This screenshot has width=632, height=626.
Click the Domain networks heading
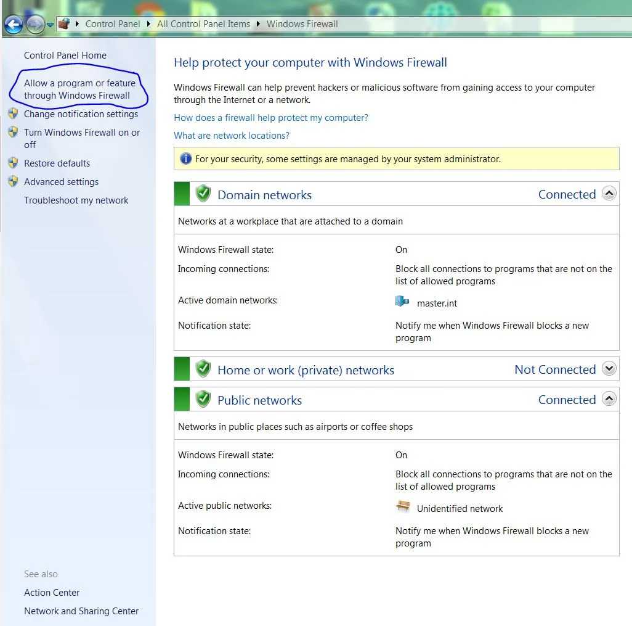click(265, 195)
